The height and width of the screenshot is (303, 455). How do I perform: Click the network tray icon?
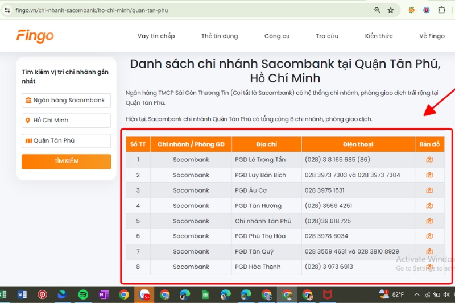click(428, 295)
